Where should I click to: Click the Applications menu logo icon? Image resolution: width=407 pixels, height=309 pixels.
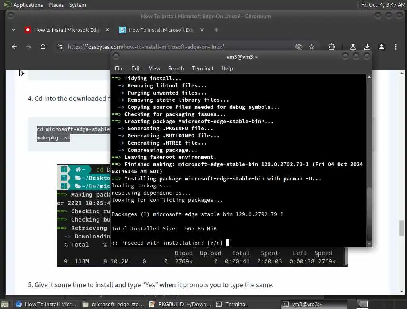[7, 5]
